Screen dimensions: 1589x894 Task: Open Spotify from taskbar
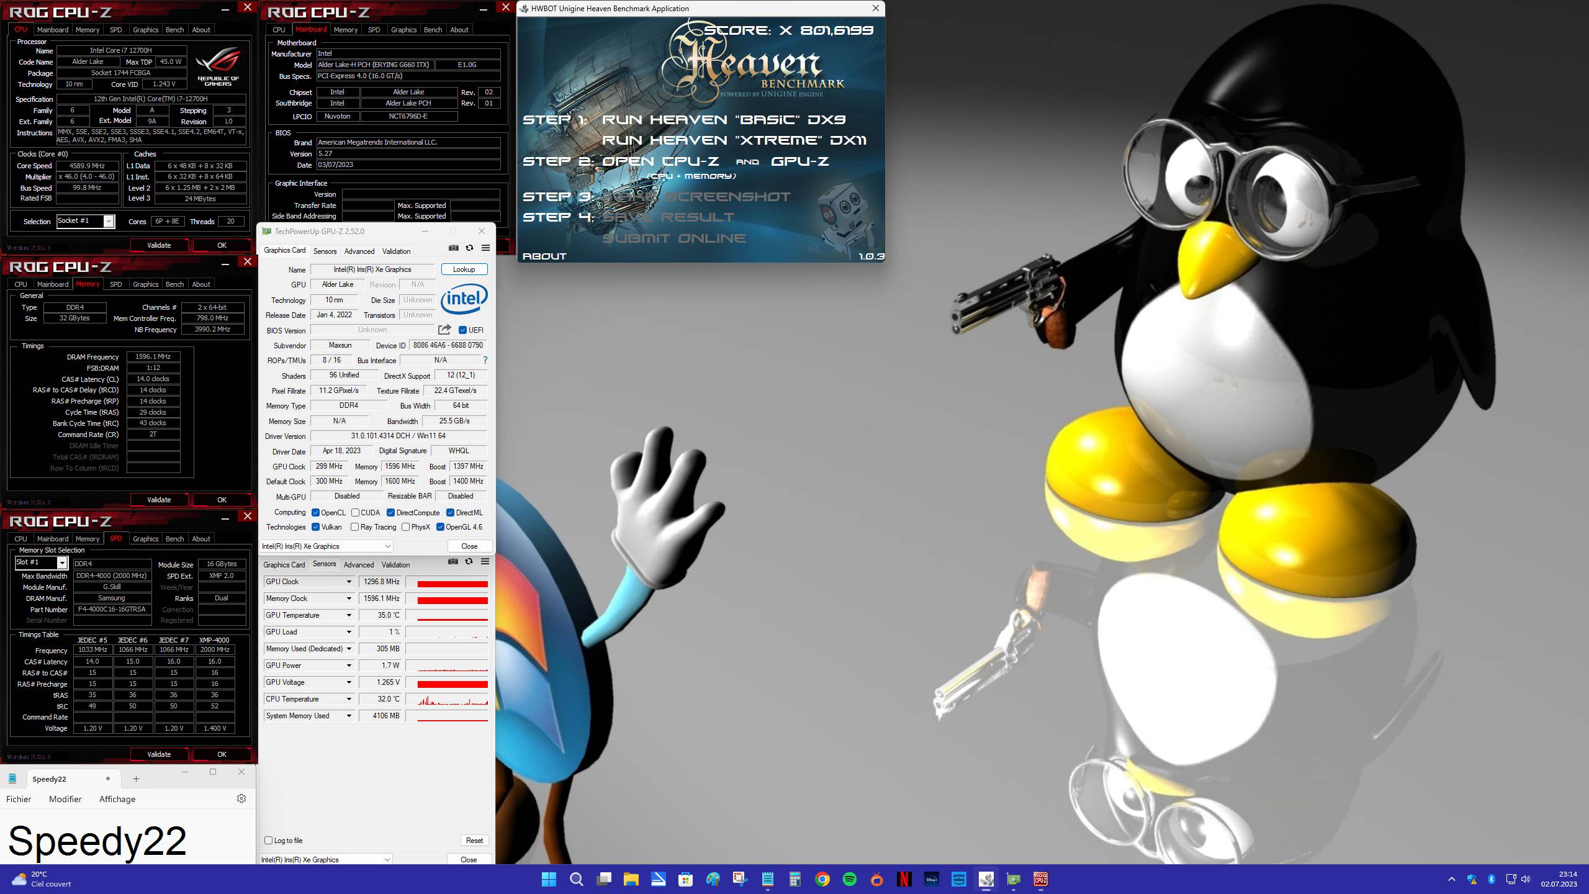(x=849, y=879)
